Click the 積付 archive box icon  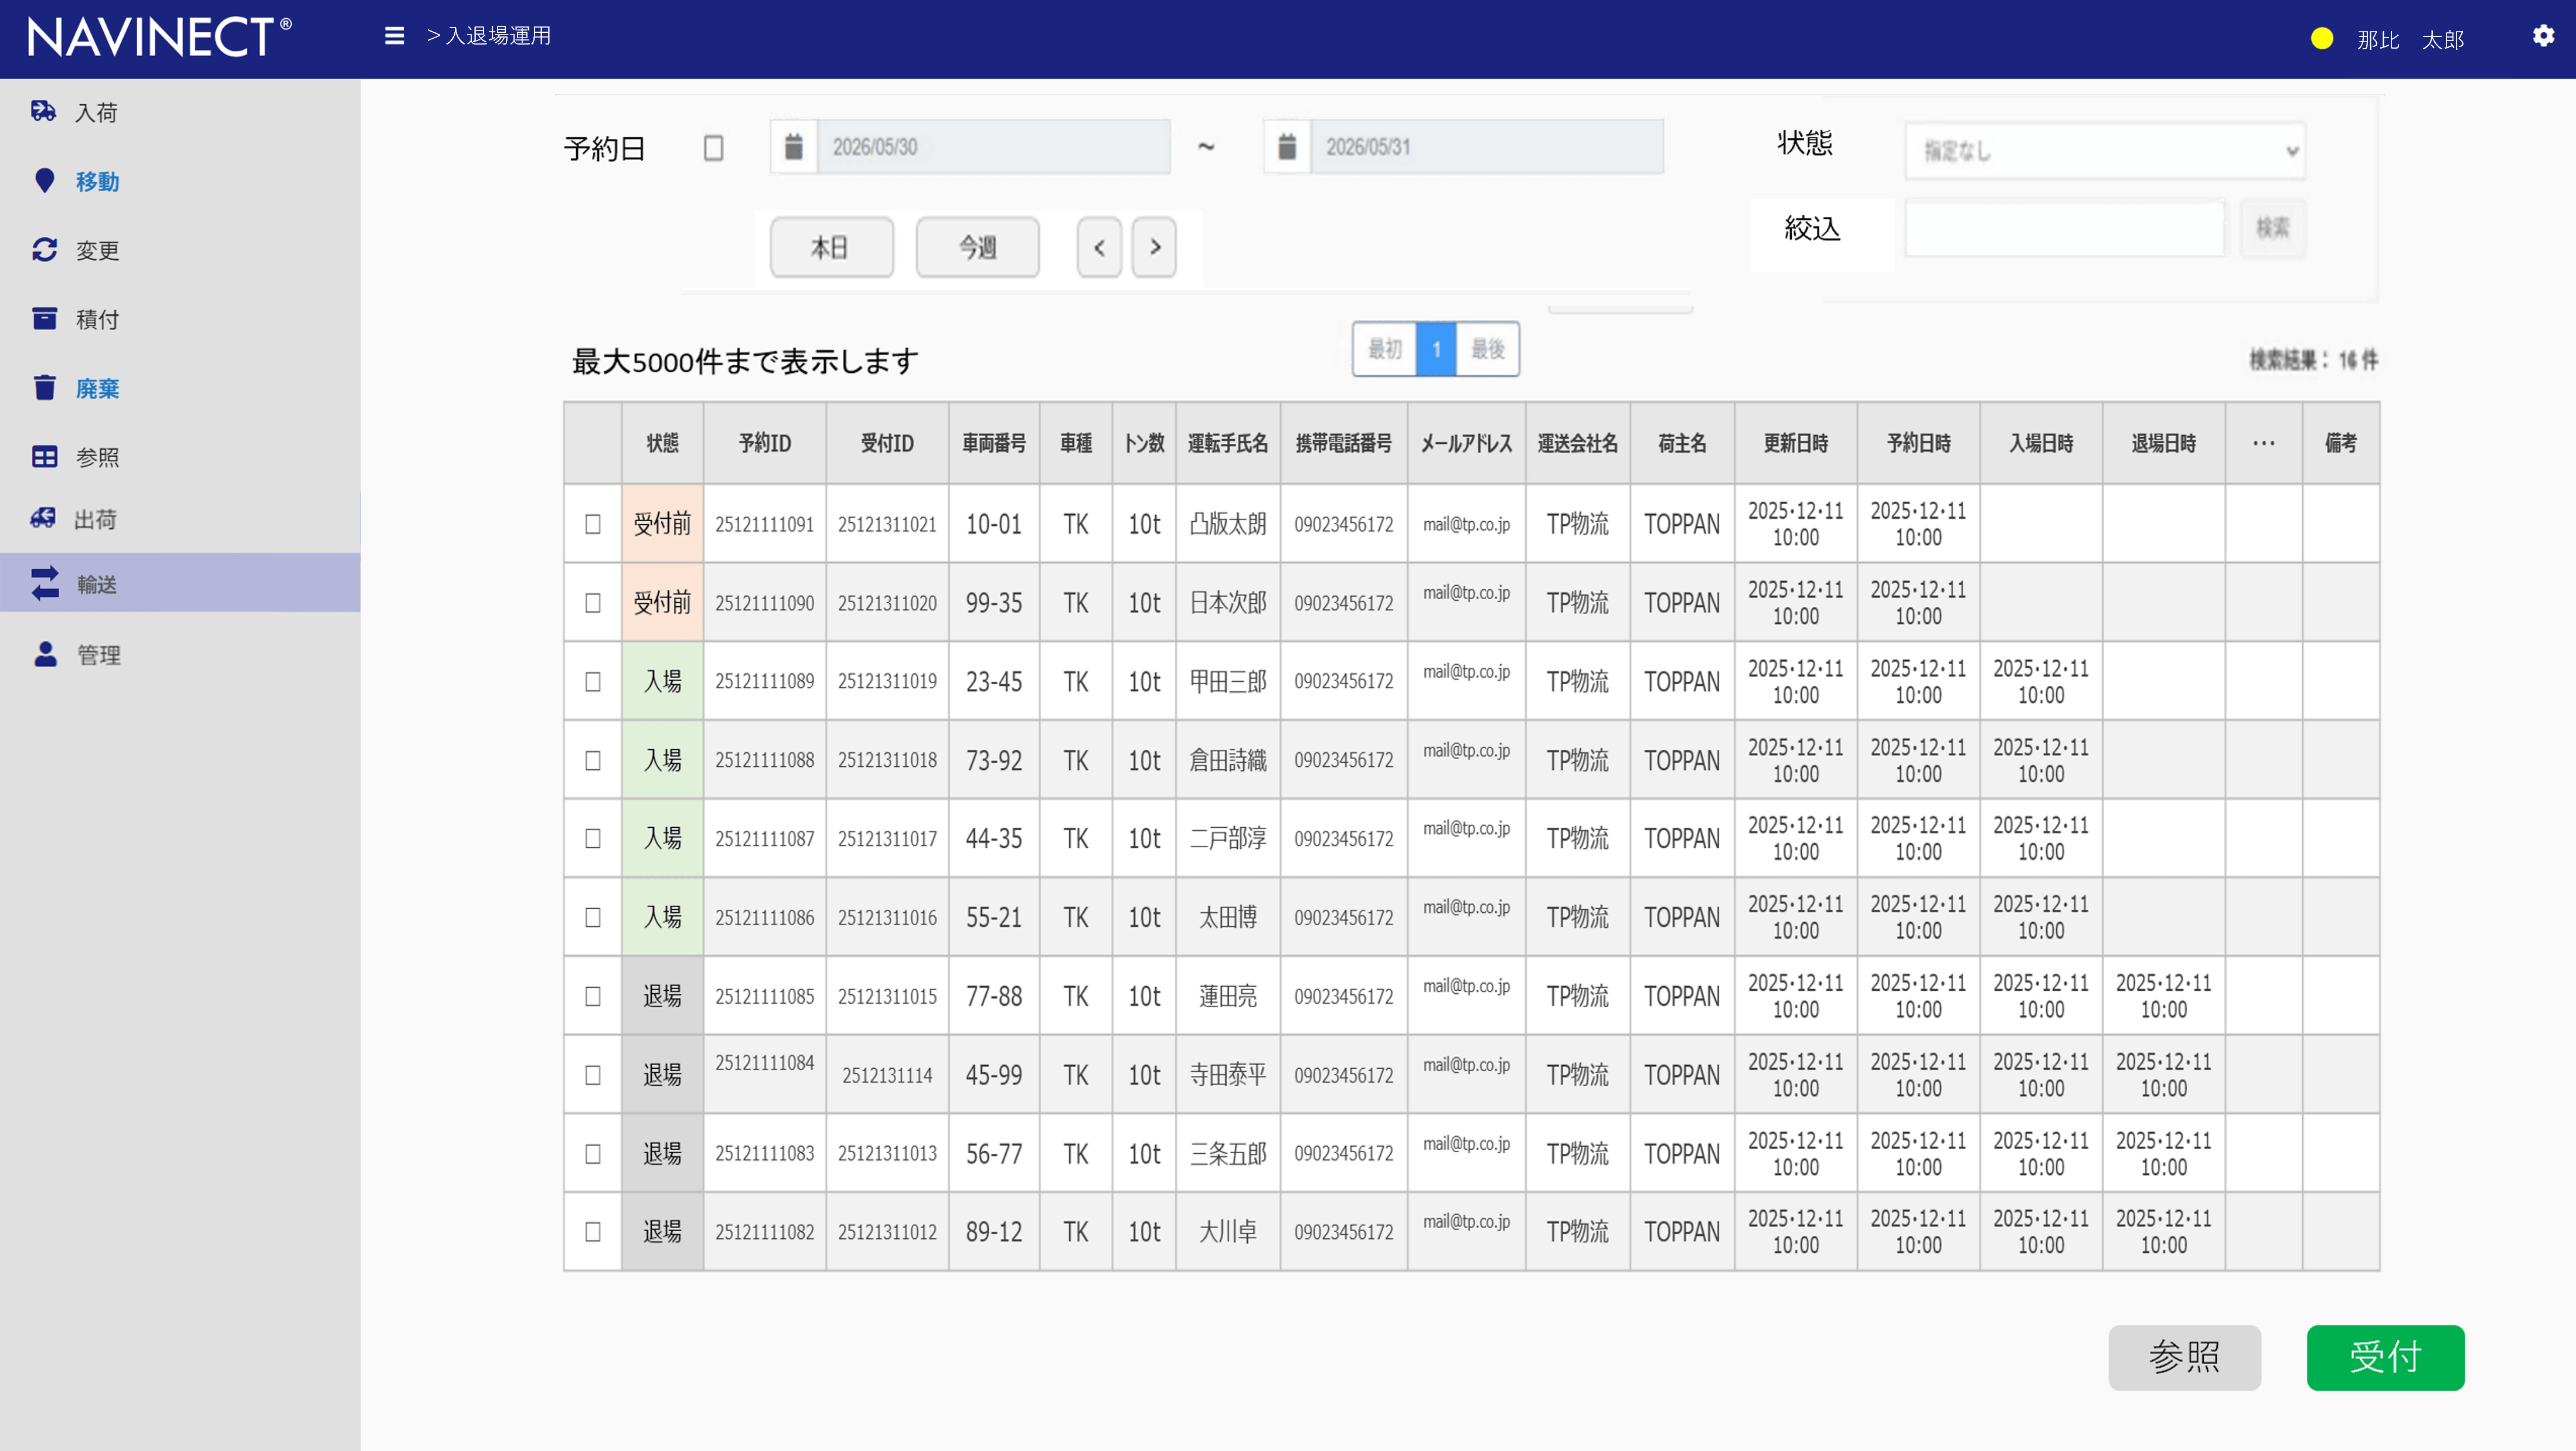pyautogui.click(x=44, y=318)
